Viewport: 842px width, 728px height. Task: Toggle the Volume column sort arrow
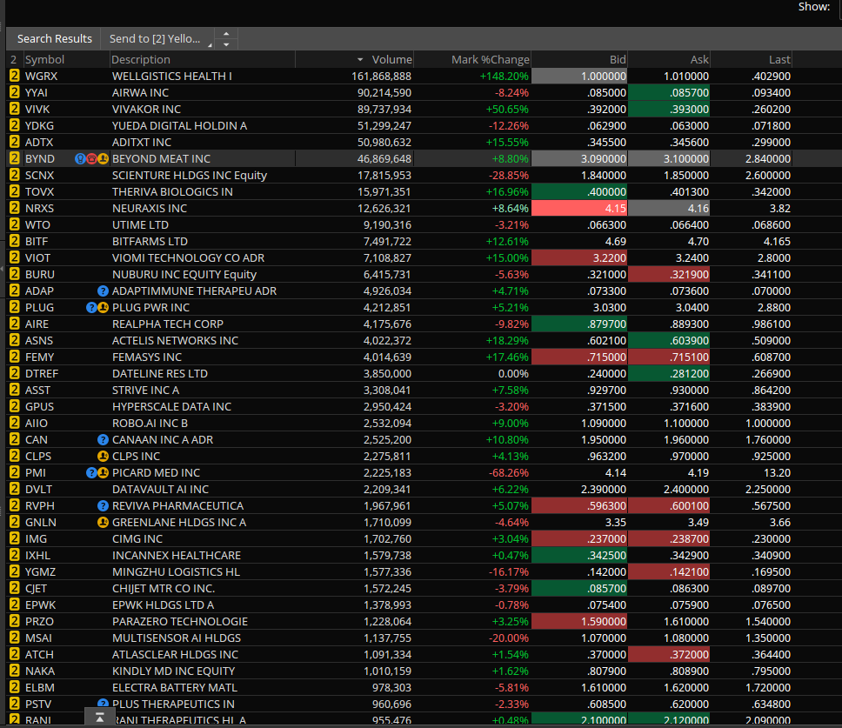pos(360,60)
